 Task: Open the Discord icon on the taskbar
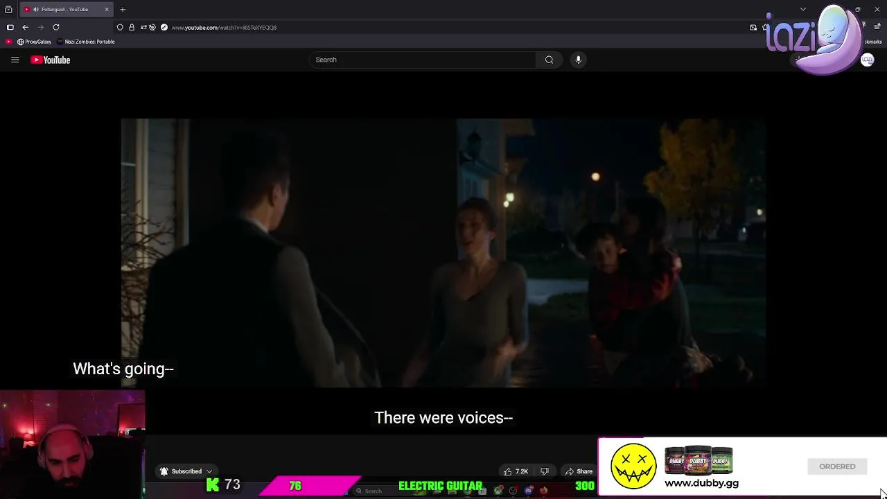(529, 491)
